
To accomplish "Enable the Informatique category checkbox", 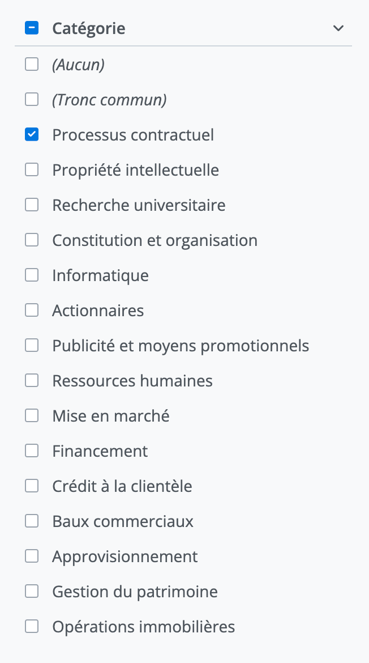I will pyautogui.click(x=32, y=275).
